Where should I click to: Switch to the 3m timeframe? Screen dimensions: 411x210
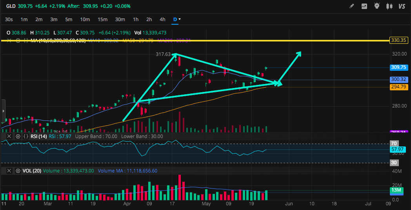pos(54,19)
